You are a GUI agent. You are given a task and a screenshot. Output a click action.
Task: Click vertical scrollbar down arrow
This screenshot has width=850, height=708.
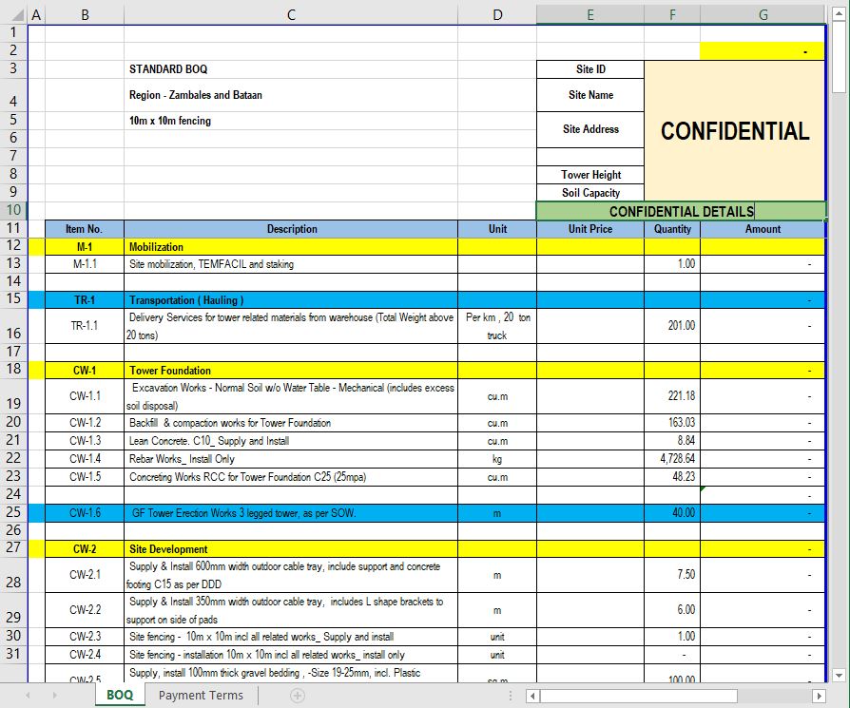[x=839, y=675]
